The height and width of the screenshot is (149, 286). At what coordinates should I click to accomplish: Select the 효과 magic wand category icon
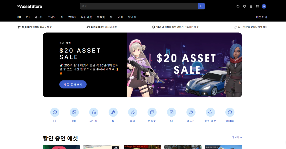coord(133,112)
